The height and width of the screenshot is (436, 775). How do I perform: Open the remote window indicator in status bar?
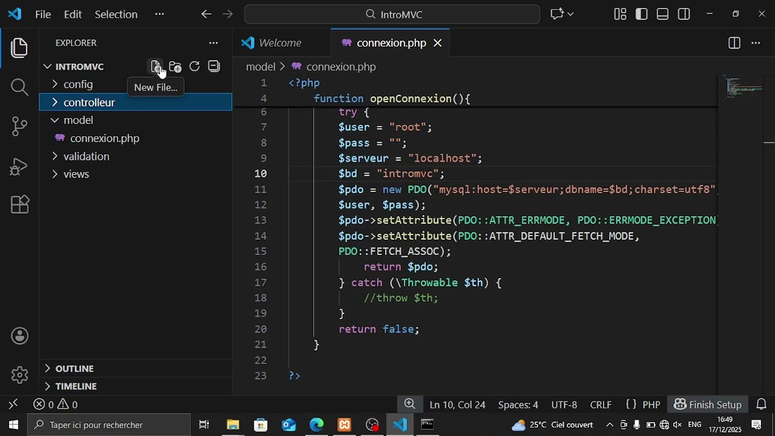(13, 404)
